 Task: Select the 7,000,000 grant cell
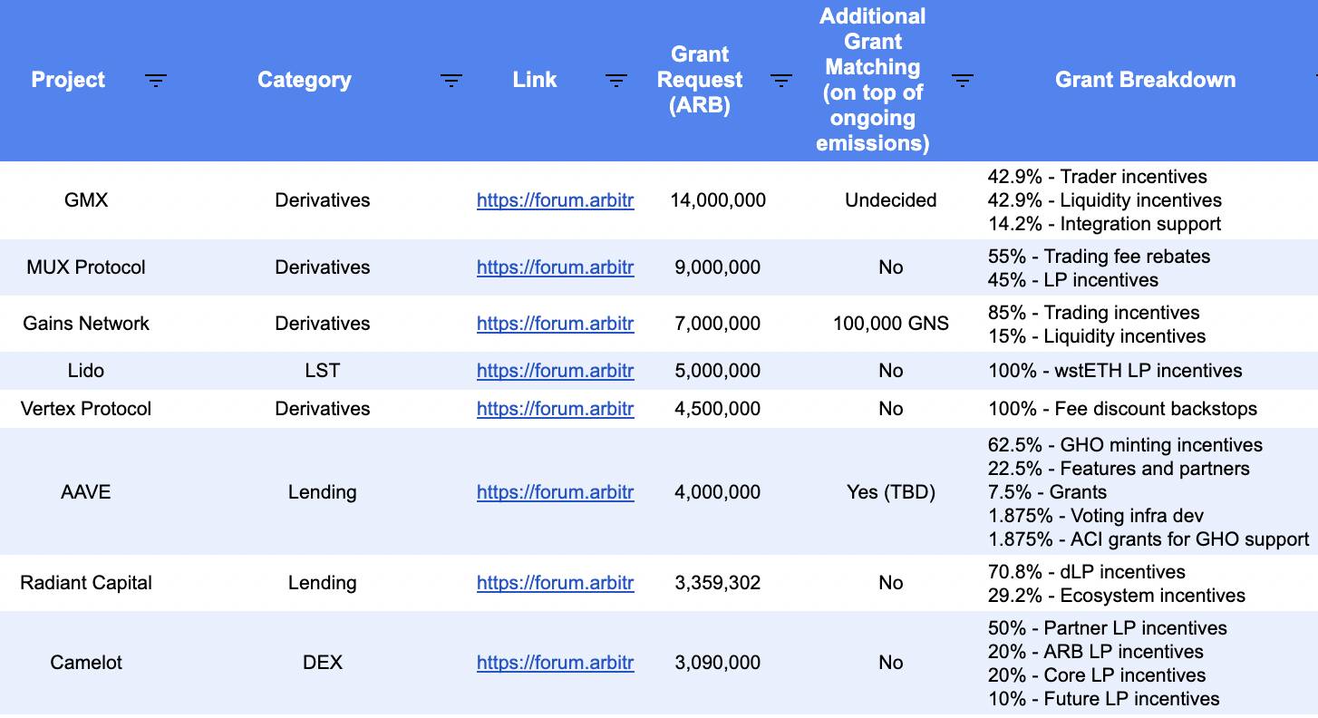(x=718, y=324)
